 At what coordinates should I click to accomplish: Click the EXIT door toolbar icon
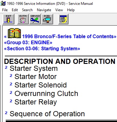pyautogui.click(x=8, y=19)
